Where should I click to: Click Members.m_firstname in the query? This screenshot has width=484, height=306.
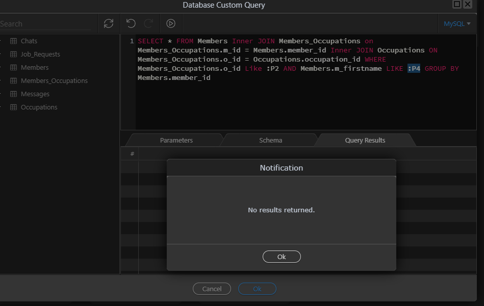(x=341, y=68)
